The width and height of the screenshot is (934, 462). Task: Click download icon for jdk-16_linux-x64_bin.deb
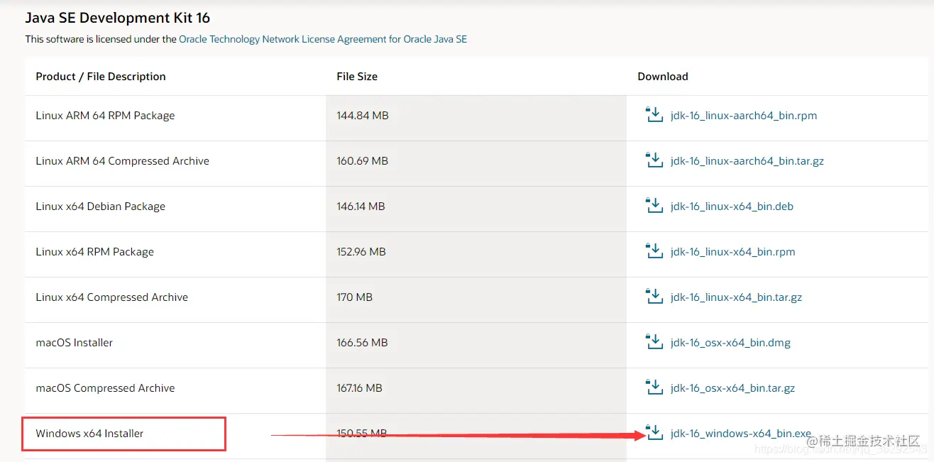tap(654, 205)
